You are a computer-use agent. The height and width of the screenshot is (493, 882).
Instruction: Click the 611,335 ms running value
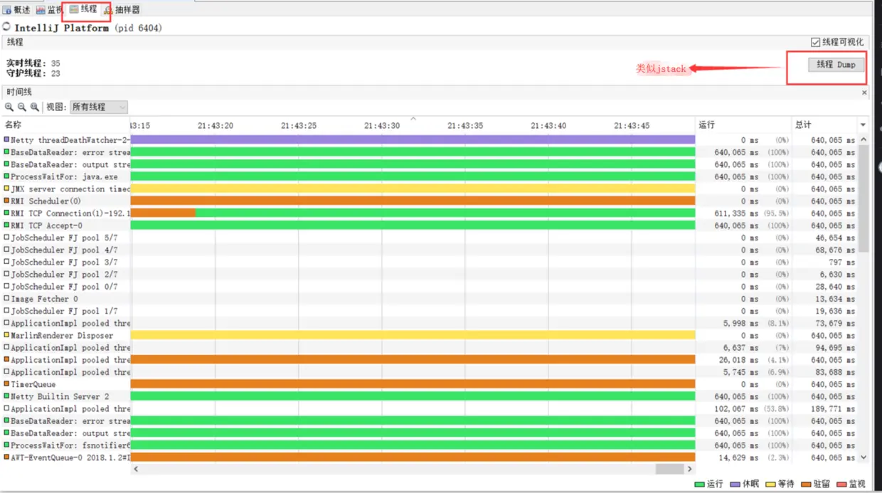point(736,213)
